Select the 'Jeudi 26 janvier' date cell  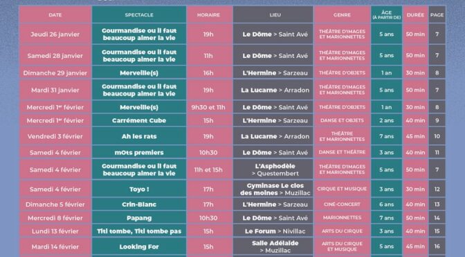55,35
